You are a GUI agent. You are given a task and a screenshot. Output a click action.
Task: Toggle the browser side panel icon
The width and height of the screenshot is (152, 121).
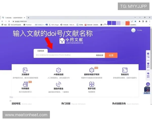(143, 21)
